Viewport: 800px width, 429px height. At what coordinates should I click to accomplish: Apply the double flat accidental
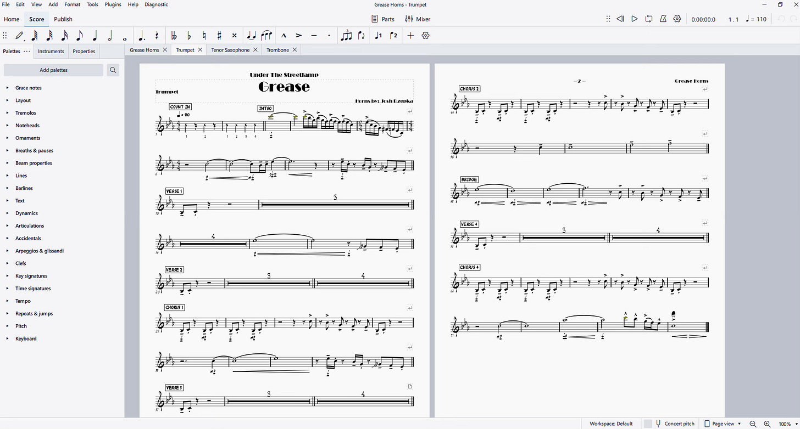(174, 36)
